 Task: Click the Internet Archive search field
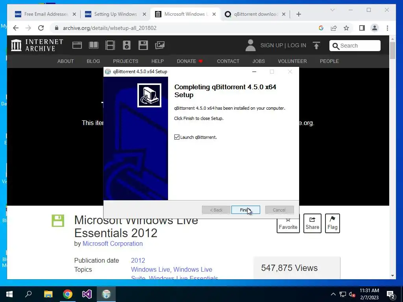(355, 46)
